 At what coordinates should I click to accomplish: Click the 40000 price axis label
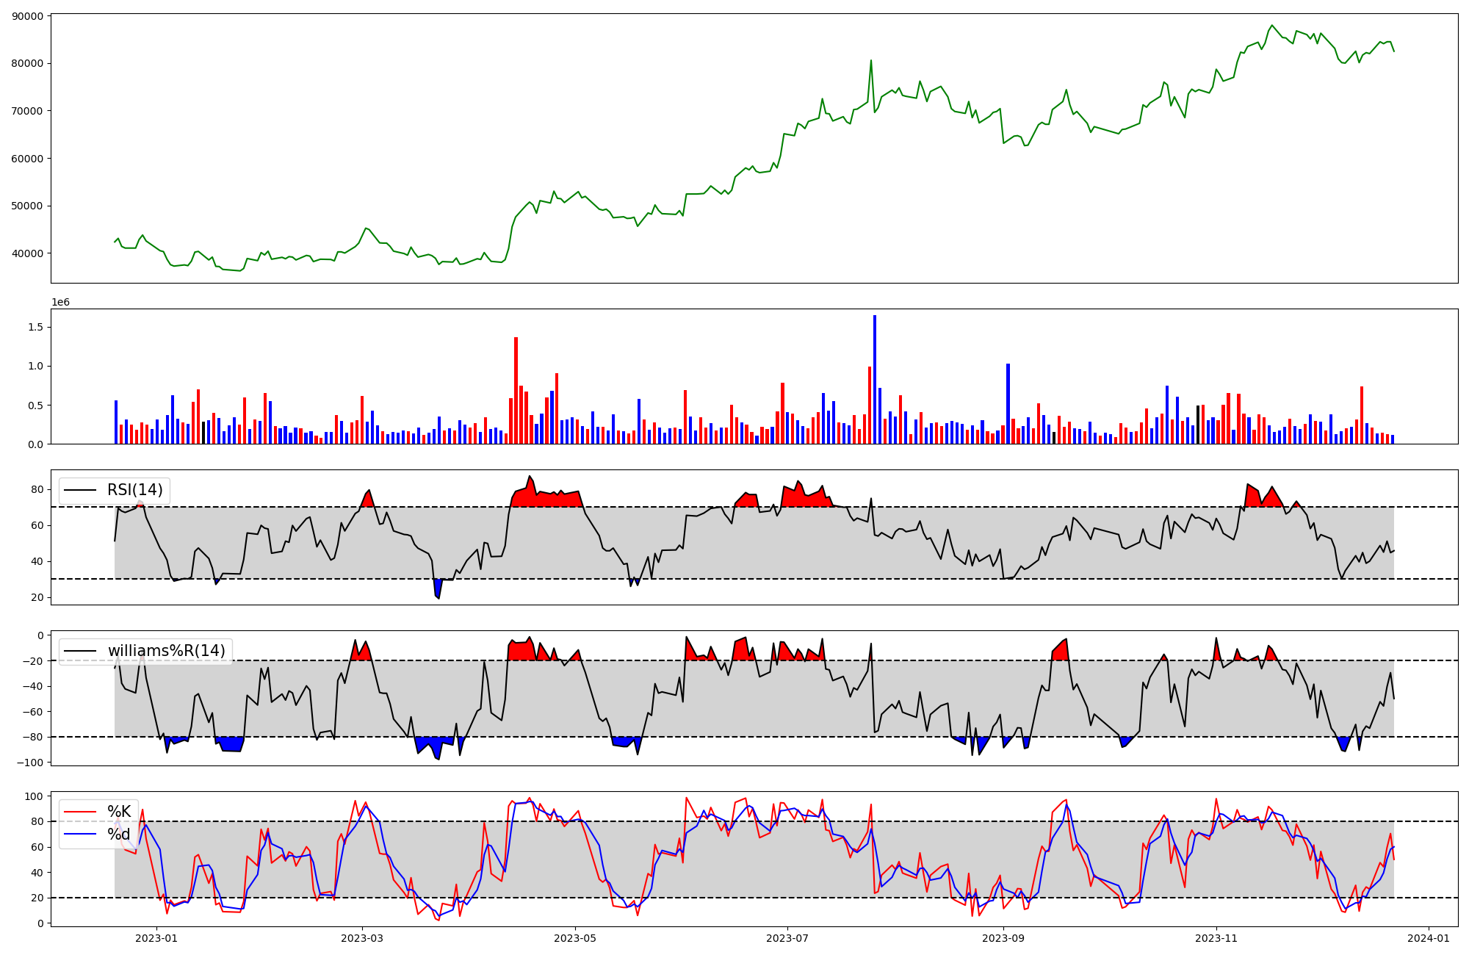(x=28, y=253)
